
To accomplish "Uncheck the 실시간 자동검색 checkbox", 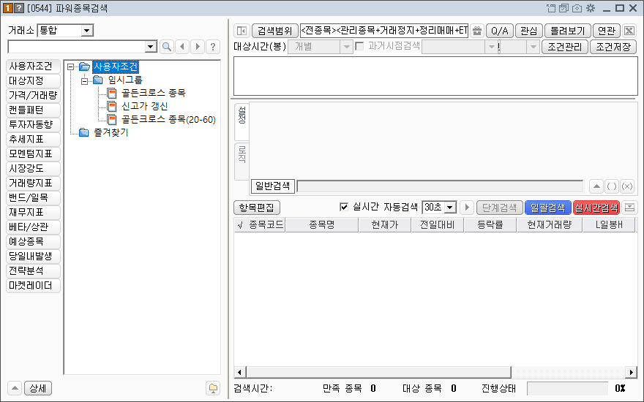I will [x=345, y=208].
